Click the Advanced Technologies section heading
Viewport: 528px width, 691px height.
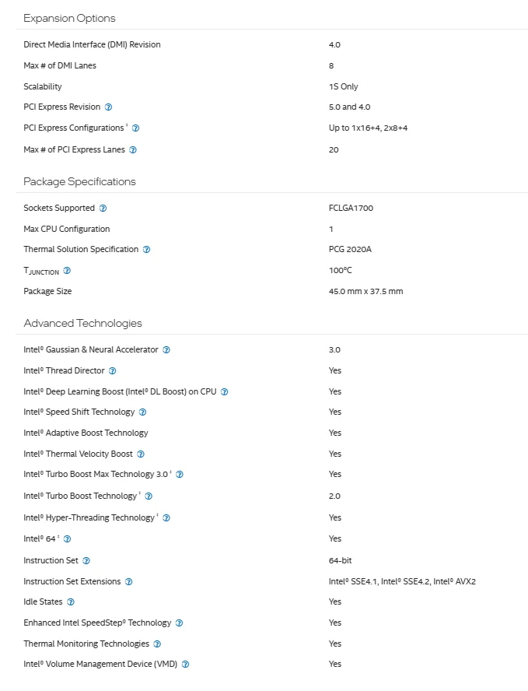click(x=82, y=323)
